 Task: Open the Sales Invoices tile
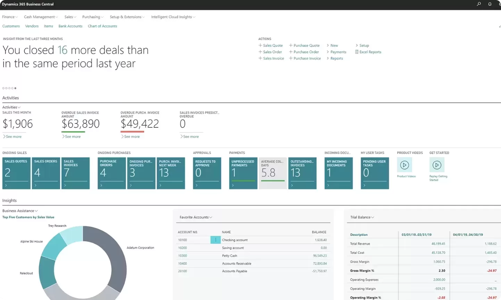pos(75,173)
